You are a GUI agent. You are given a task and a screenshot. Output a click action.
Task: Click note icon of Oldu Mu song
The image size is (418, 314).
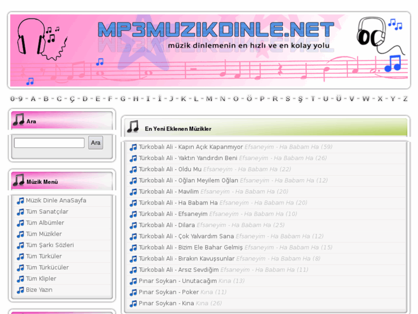click(x=133, y=169)
